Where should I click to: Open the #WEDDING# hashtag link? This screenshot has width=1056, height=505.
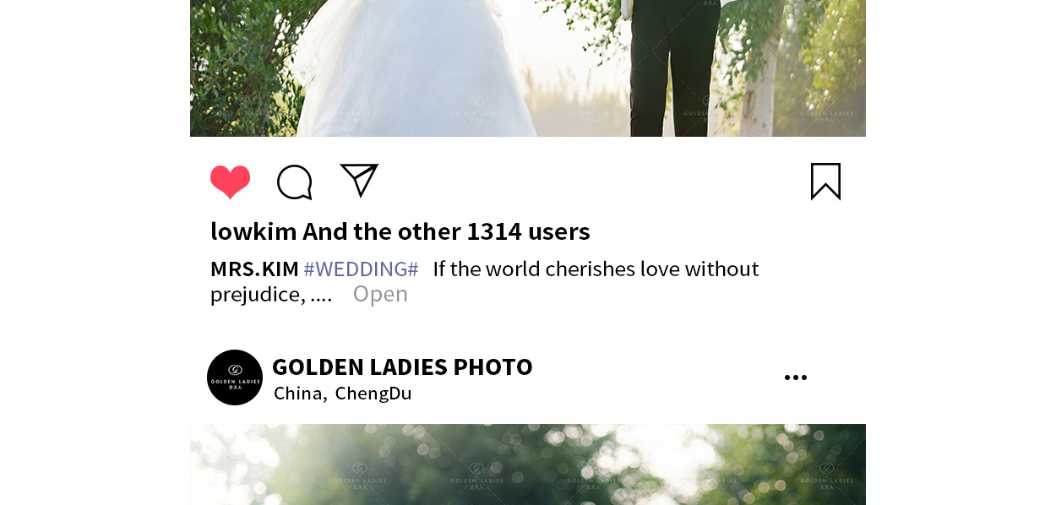click(x=361, y=269)
